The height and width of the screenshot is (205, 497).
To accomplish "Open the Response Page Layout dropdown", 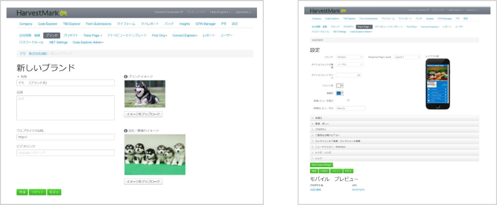I will (x=407, y=57).
